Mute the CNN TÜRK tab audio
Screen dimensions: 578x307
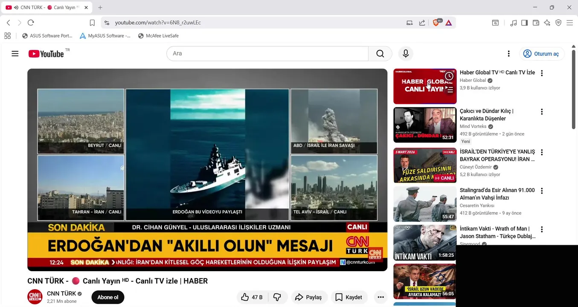pyautogui.click(x=16, y=8)
